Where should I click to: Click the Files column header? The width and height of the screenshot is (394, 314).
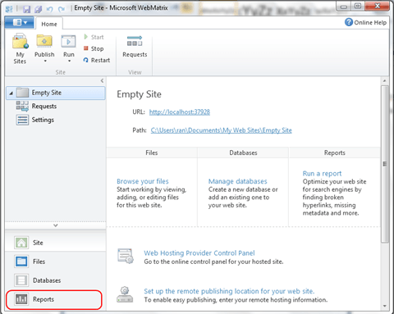152,152
